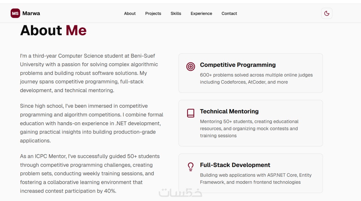Navigate to the Skills section

[x=176, y=14]
